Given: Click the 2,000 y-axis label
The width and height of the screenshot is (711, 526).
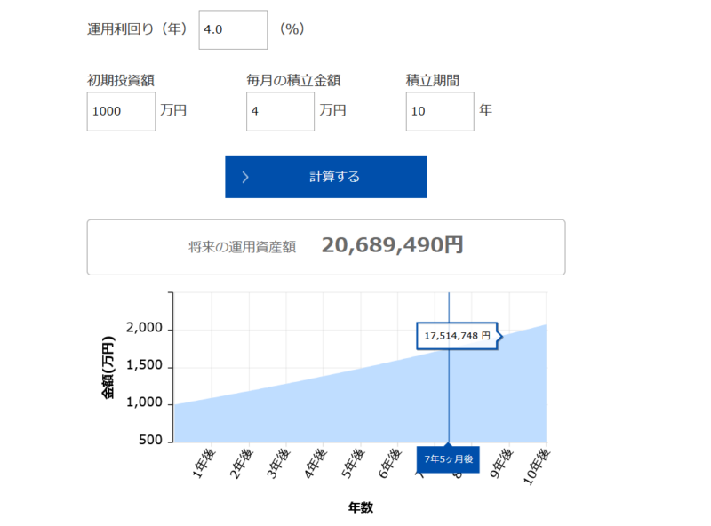Looking at the screenshot, I should [x=142, y=329].
